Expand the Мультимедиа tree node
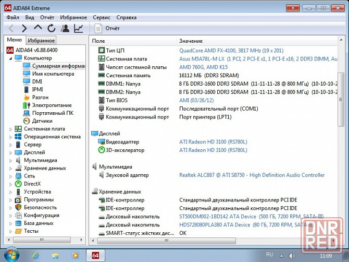This screenshot has width=349, height=262. click(x=10, y=161)
